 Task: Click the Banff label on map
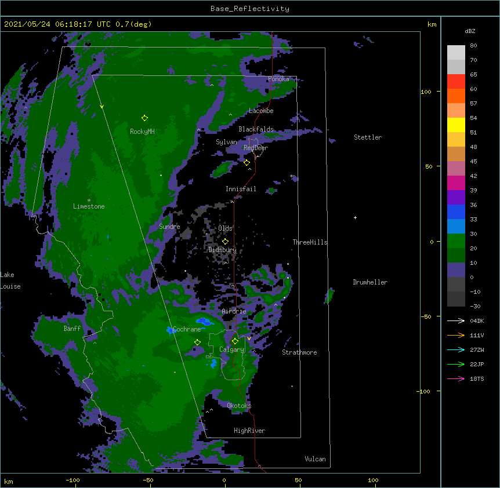click(72, 329)
